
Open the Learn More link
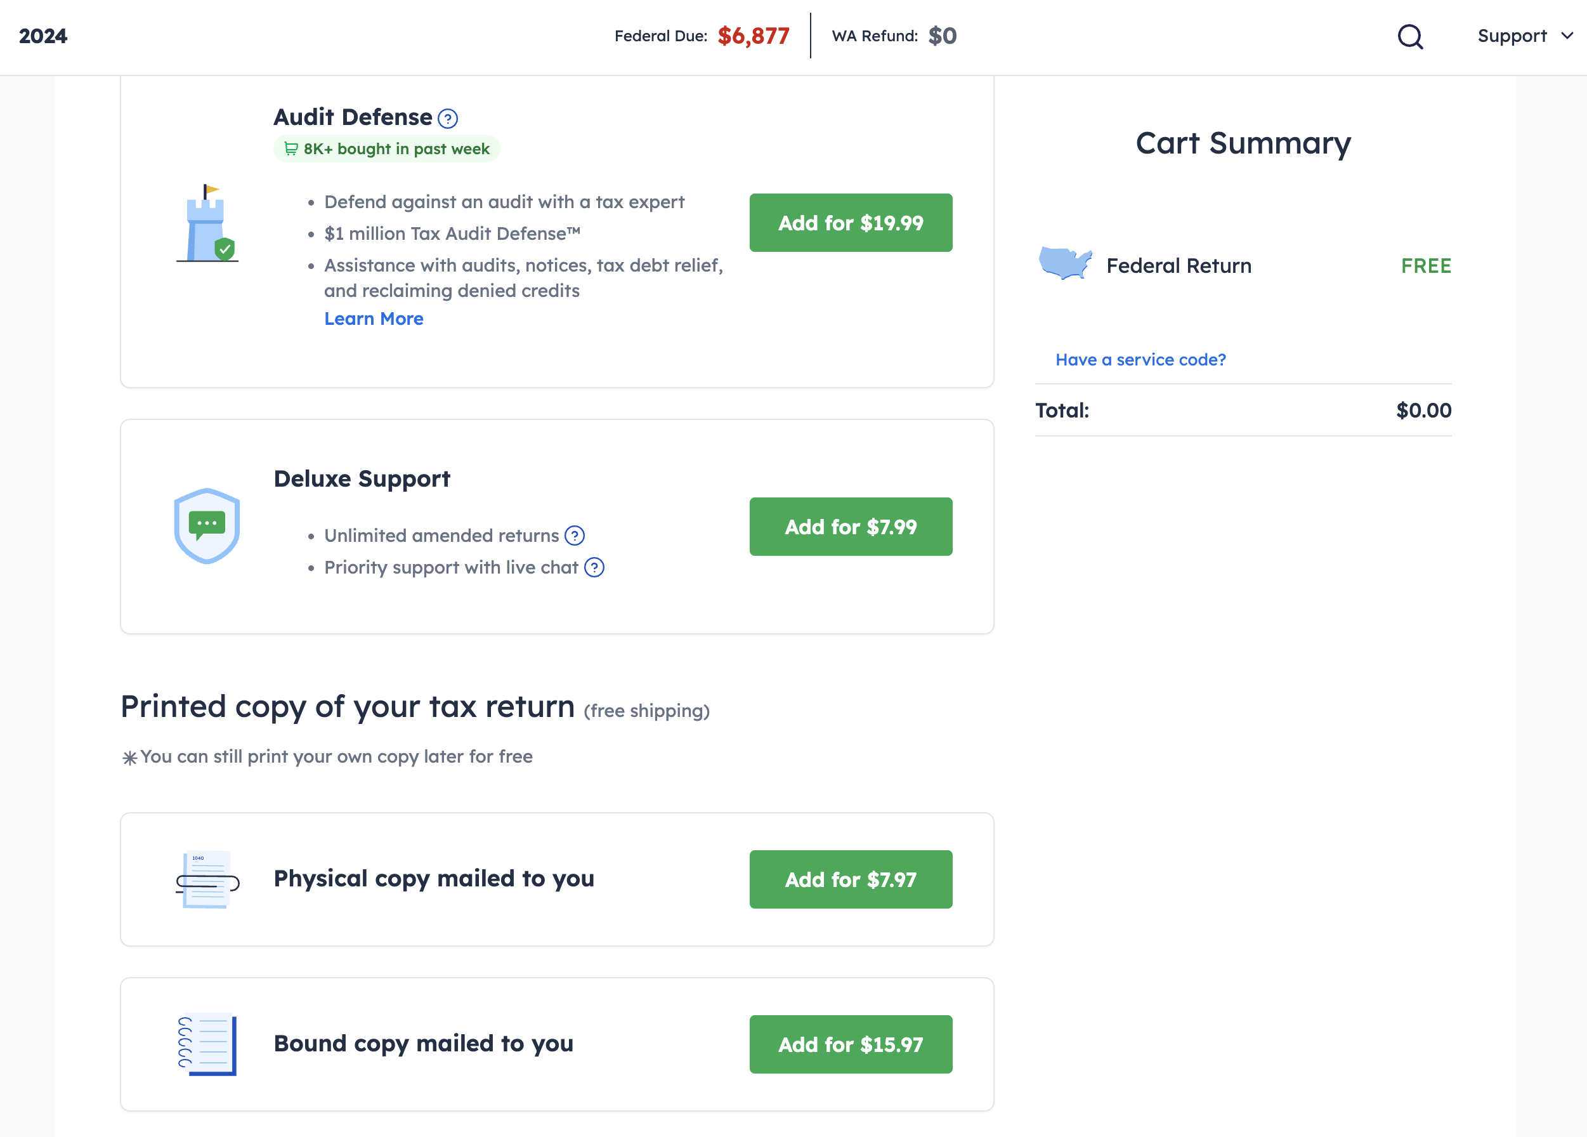click(374, 319)
